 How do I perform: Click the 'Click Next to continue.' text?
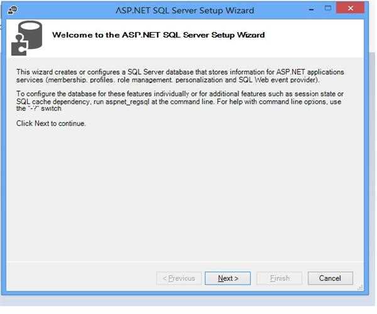pyautogui.click(x=51, y=123)
